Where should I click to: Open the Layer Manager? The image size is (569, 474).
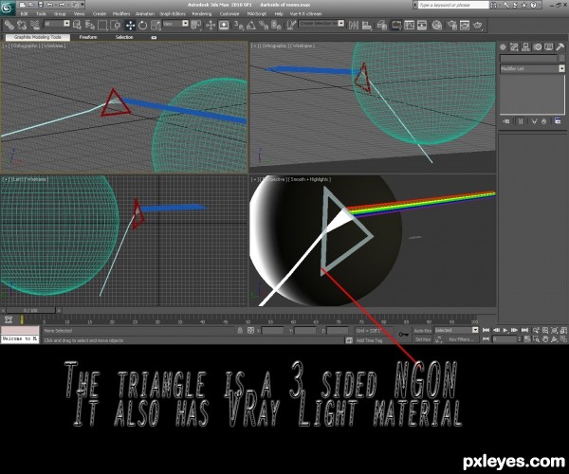(381, 25)
